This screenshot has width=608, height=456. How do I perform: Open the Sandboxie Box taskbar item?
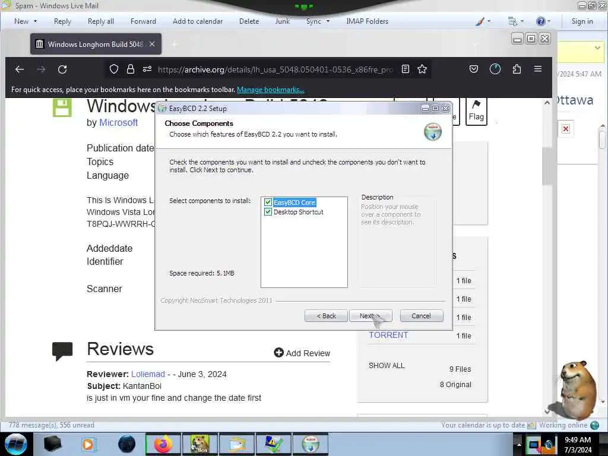click(x=199, y=444)
